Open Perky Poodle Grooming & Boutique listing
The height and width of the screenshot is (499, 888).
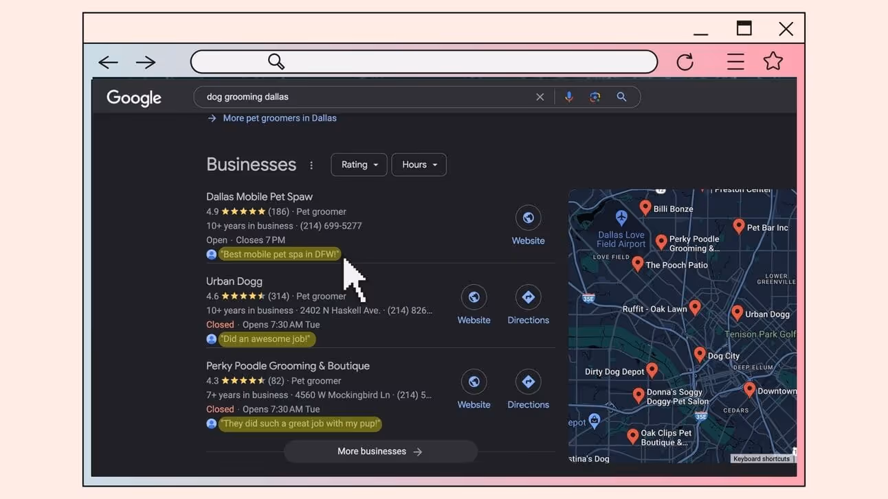pyautogui.click(x=288, y=366)
